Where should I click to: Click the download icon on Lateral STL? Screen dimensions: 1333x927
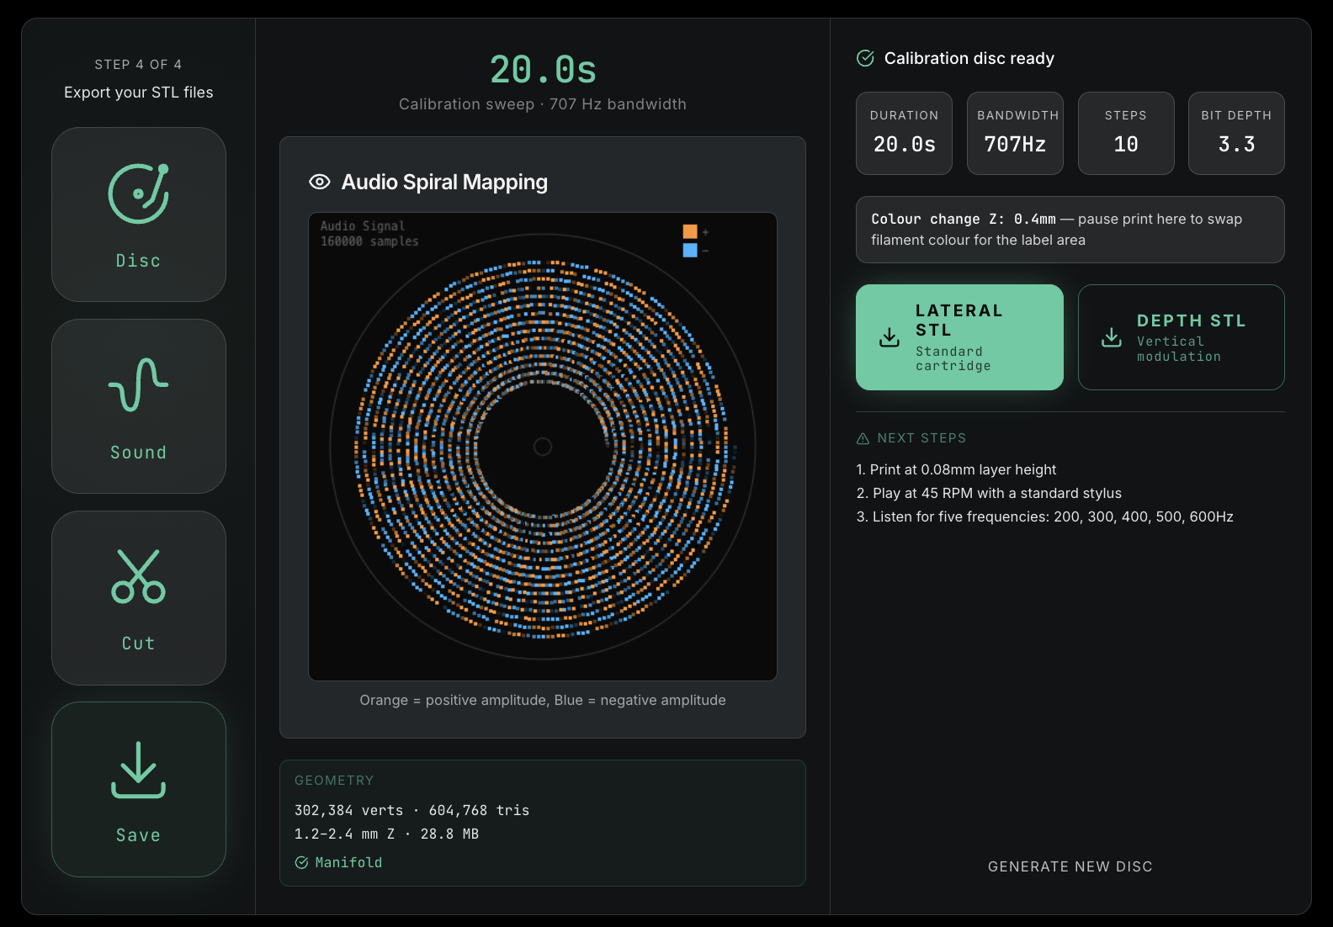890,337
